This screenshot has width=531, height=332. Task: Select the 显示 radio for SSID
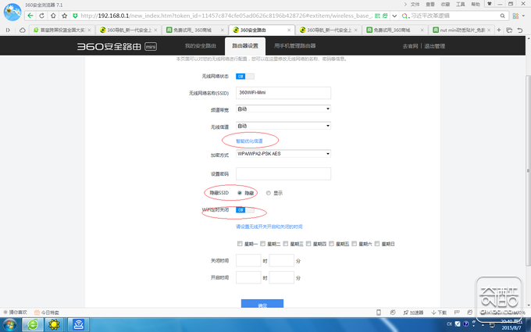(x=268, y=193)
